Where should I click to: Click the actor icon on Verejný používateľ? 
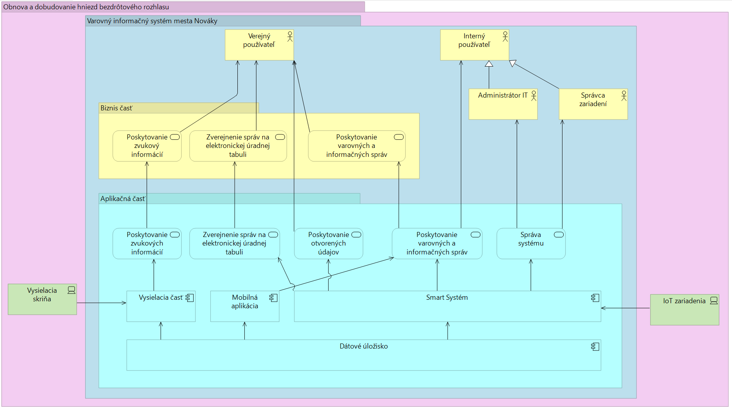[290, 36]
